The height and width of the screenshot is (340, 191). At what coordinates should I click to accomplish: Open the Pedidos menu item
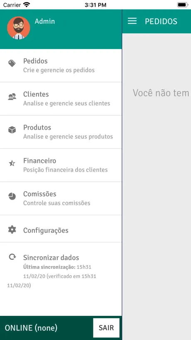[61, 66]
